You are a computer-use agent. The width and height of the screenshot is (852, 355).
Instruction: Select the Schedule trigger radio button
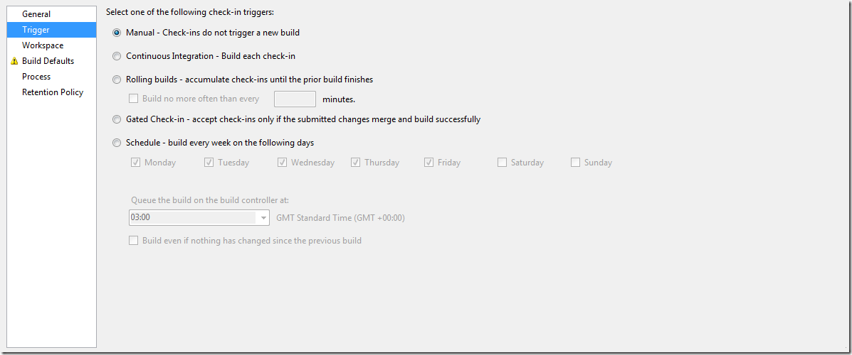117,143
